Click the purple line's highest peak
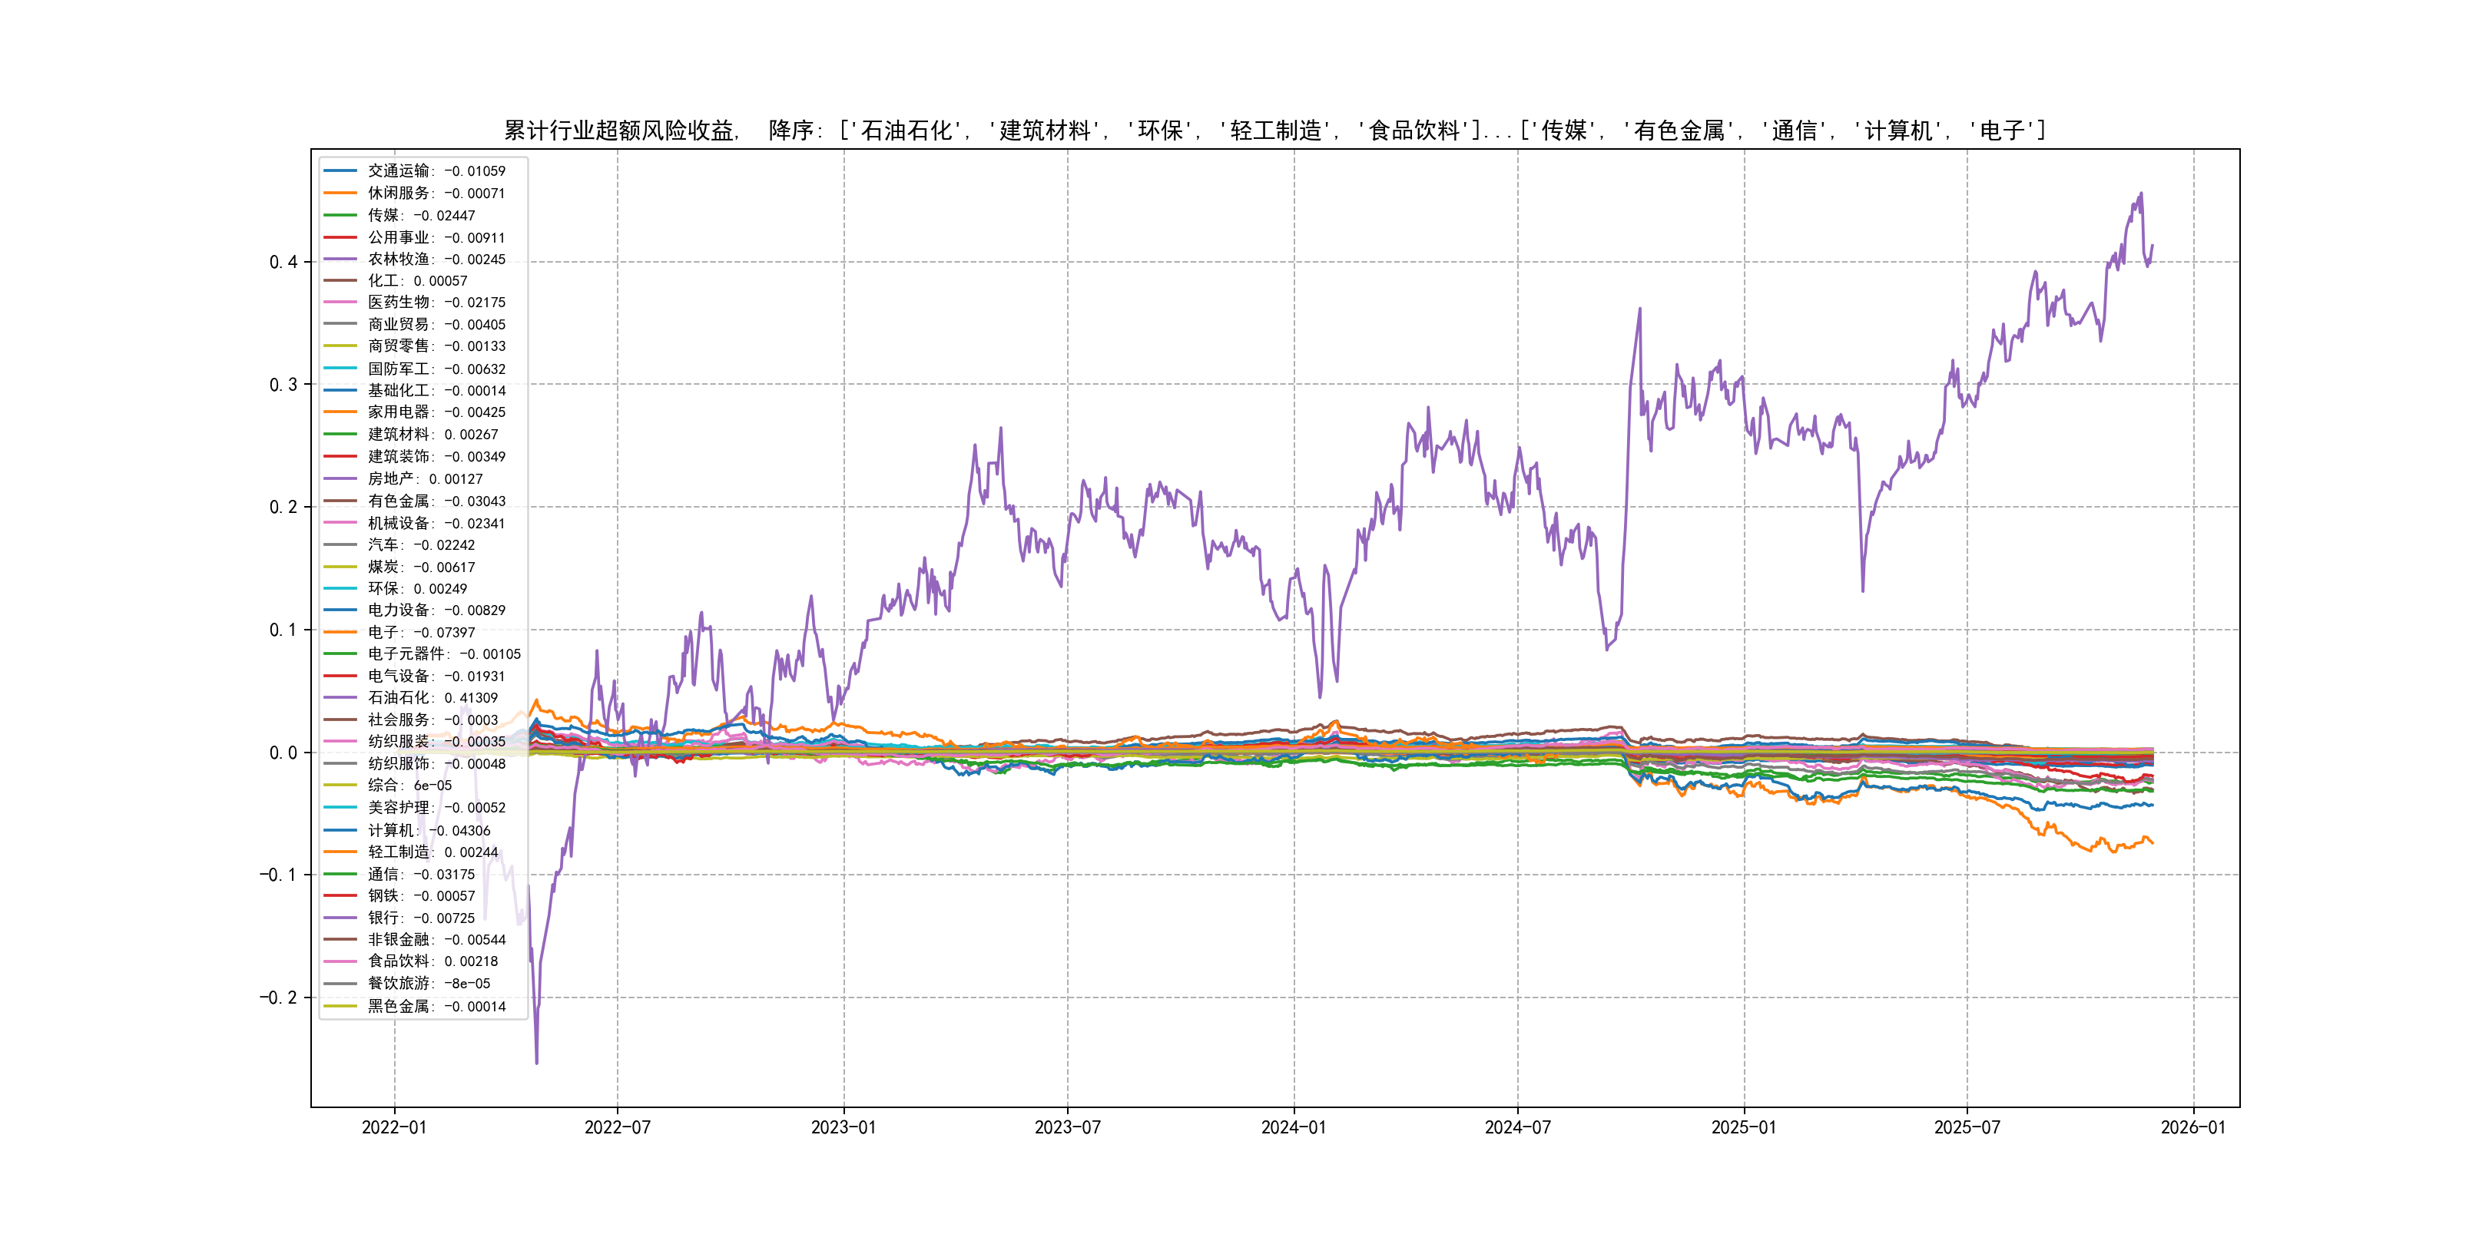The image size is (2489, 1244). pyautogui.click(x=2141, y=194)
